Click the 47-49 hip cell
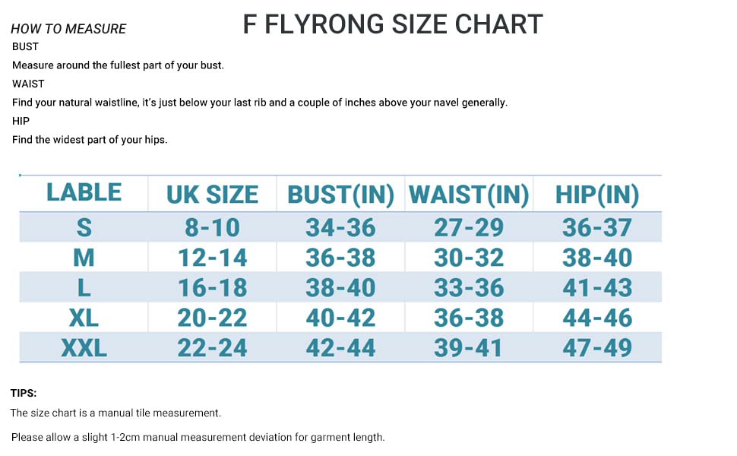The image size is (737, 456). [x=597, y=348]
